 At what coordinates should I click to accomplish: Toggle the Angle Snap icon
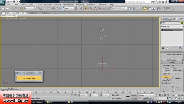[x=95, y=9]
